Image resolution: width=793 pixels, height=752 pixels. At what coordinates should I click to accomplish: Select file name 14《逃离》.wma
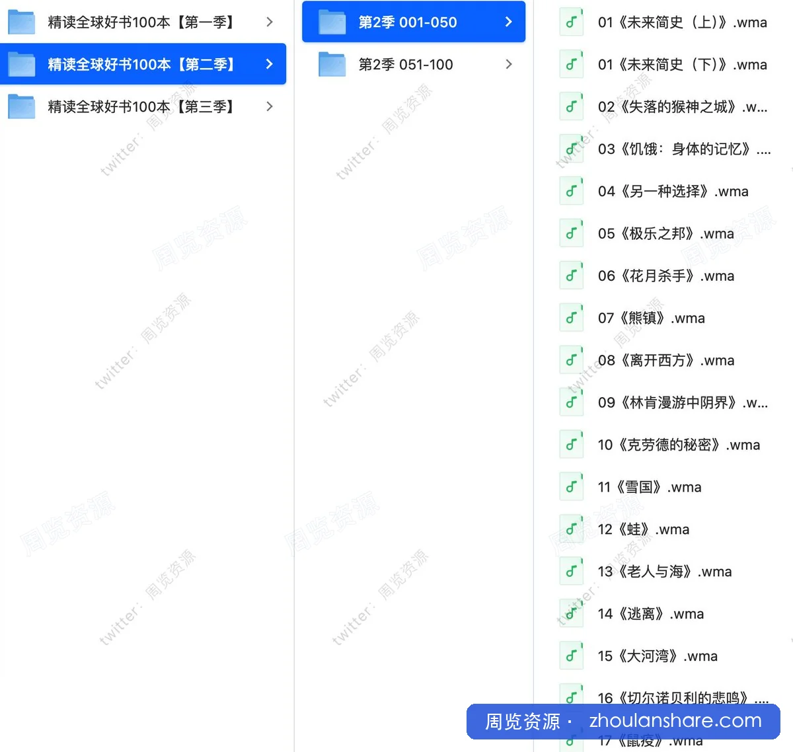(x=651, y=615)
